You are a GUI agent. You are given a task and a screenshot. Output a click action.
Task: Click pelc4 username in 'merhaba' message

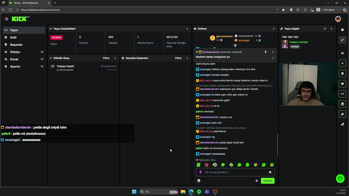tap(199, 112)
